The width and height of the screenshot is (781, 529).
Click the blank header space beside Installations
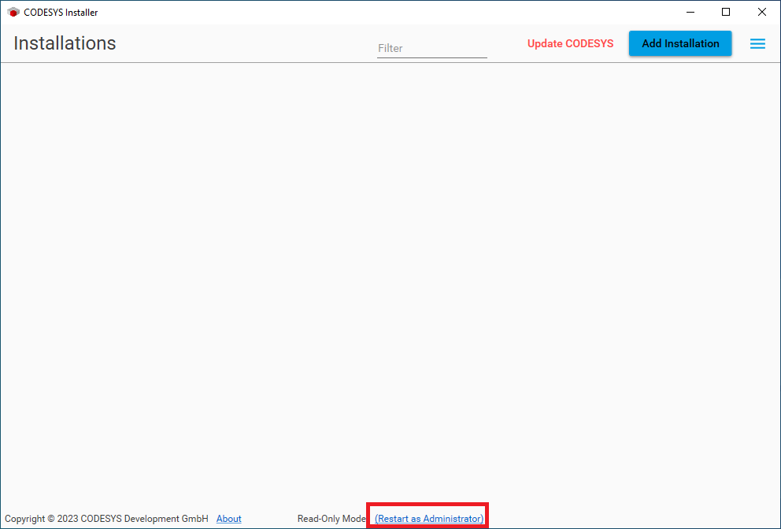pyautogui.click(x=244, y=44)
